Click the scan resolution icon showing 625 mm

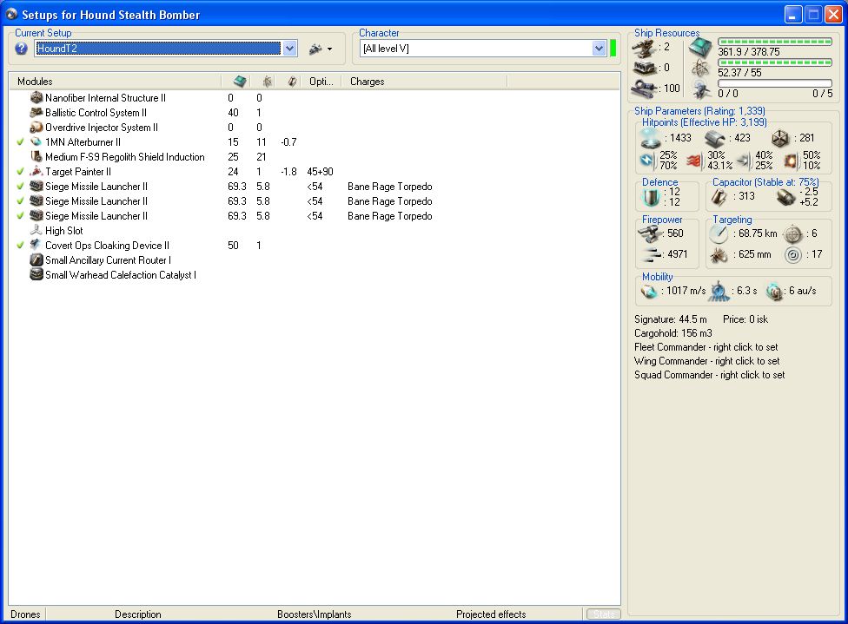(719, 254)
